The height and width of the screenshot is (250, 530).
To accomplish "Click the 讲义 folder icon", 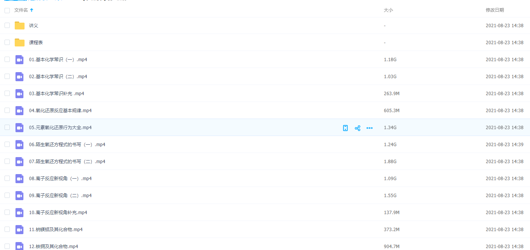I will point(20,26).
